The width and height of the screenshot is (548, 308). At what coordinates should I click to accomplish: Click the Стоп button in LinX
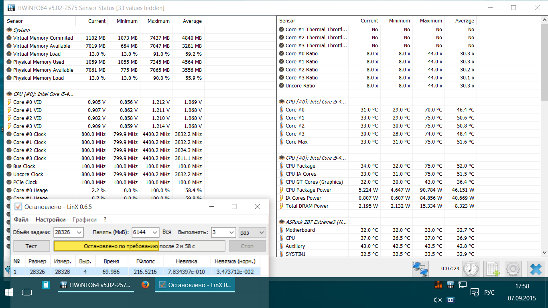248,246
